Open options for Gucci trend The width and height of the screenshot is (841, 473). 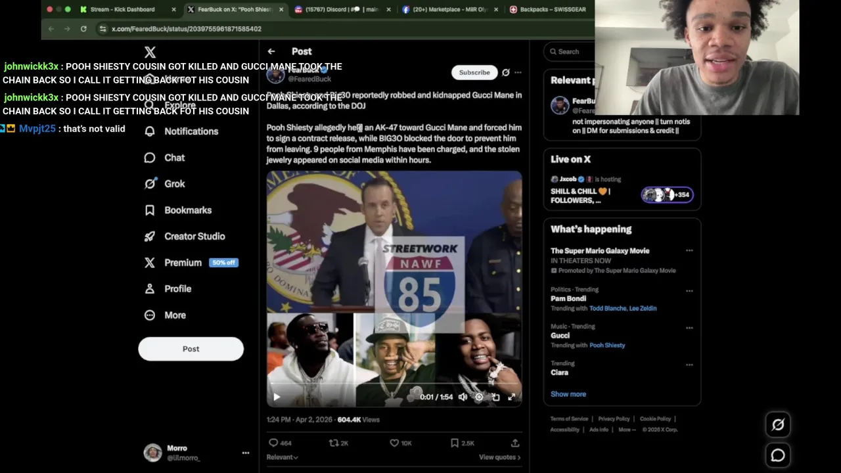coord(689,327)
